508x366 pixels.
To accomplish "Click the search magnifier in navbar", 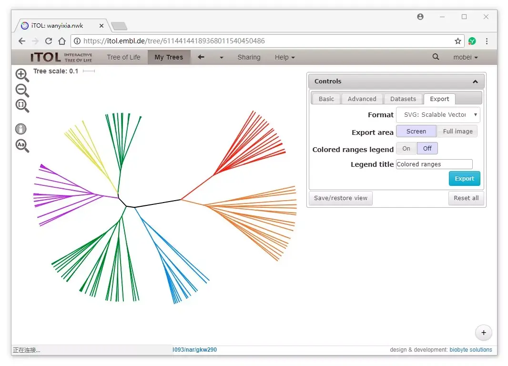I will (436, 57).
